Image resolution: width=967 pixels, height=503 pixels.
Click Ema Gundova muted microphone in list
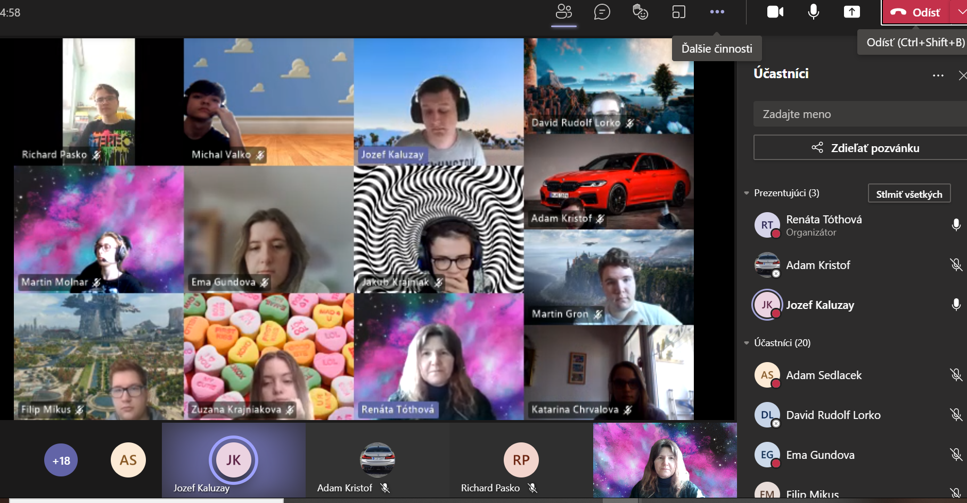[x=956, y=455]
